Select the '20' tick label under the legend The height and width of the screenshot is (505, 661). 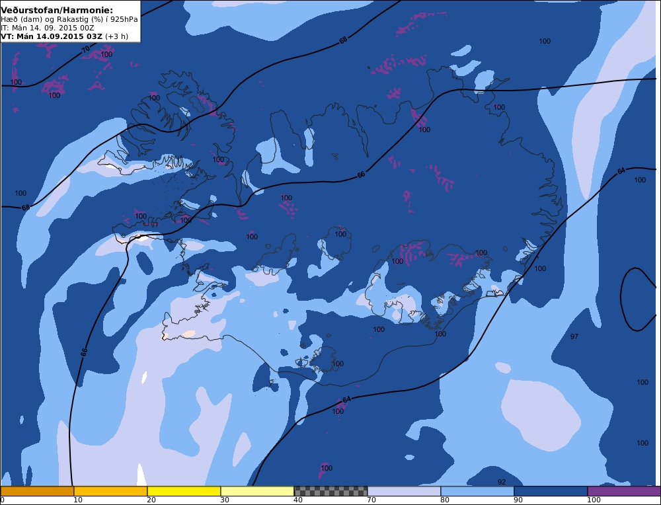[x=151, y=500]
